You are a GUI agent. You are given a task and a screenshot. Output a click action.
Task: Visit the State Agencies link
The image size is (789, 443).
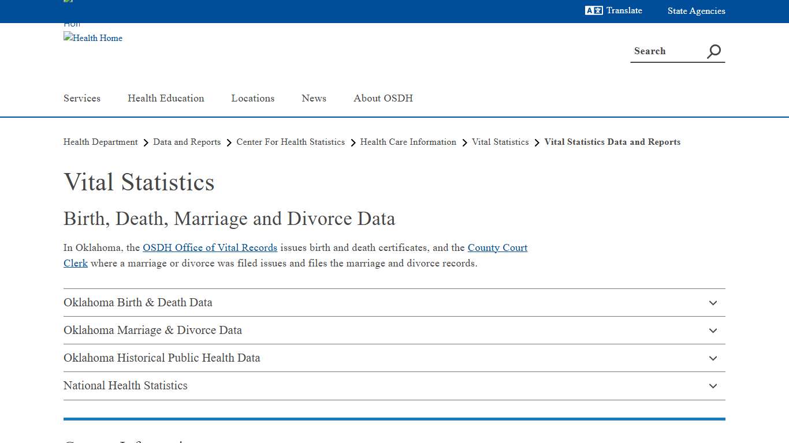(696, 11)
